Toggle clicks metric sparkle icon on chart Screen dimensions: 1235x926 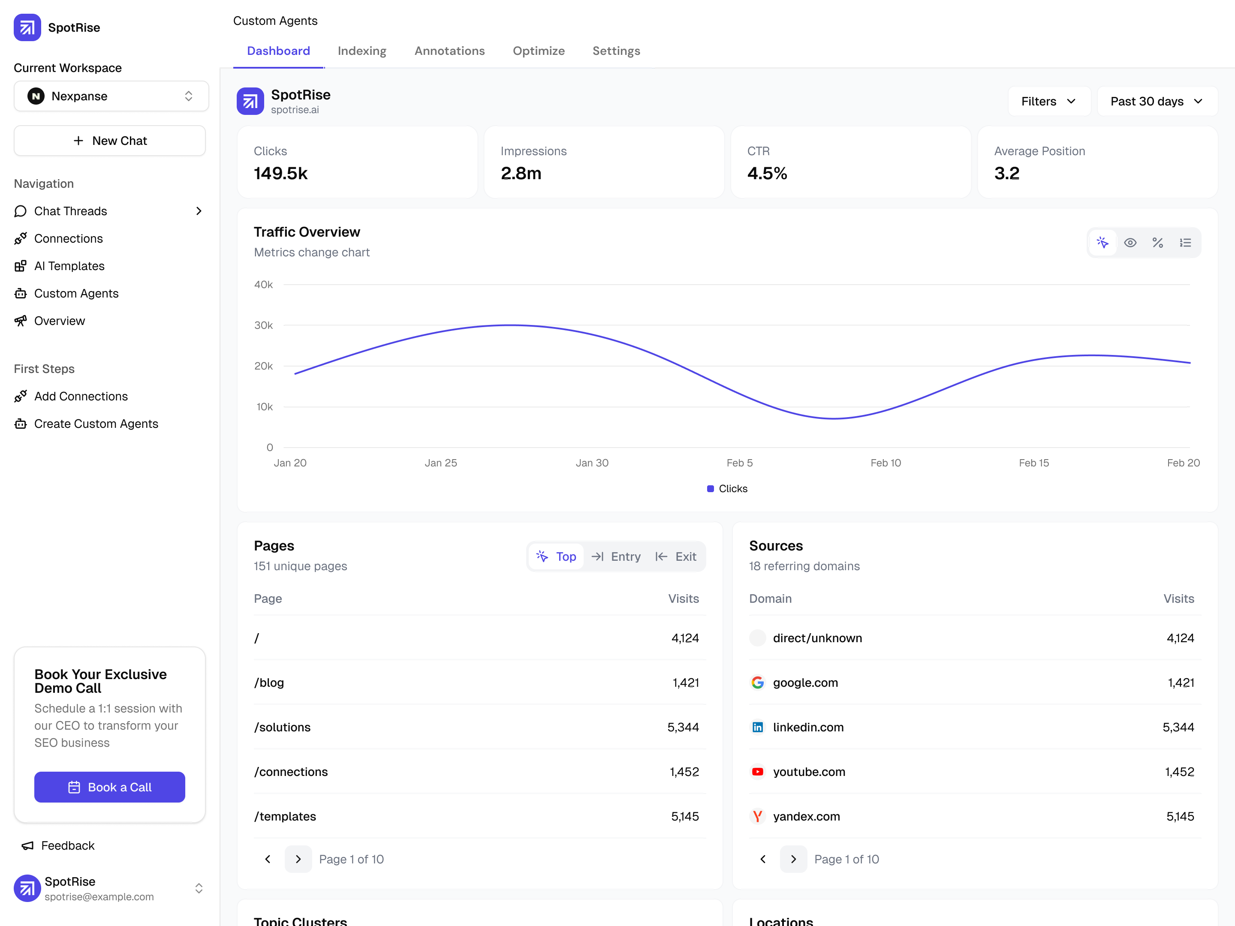(x=1102, y=243)
